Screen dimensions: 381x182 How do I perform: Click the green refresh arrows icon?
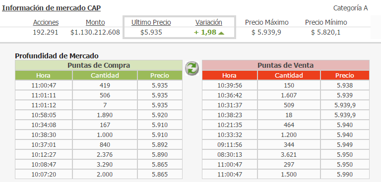(x=192, y=68)
